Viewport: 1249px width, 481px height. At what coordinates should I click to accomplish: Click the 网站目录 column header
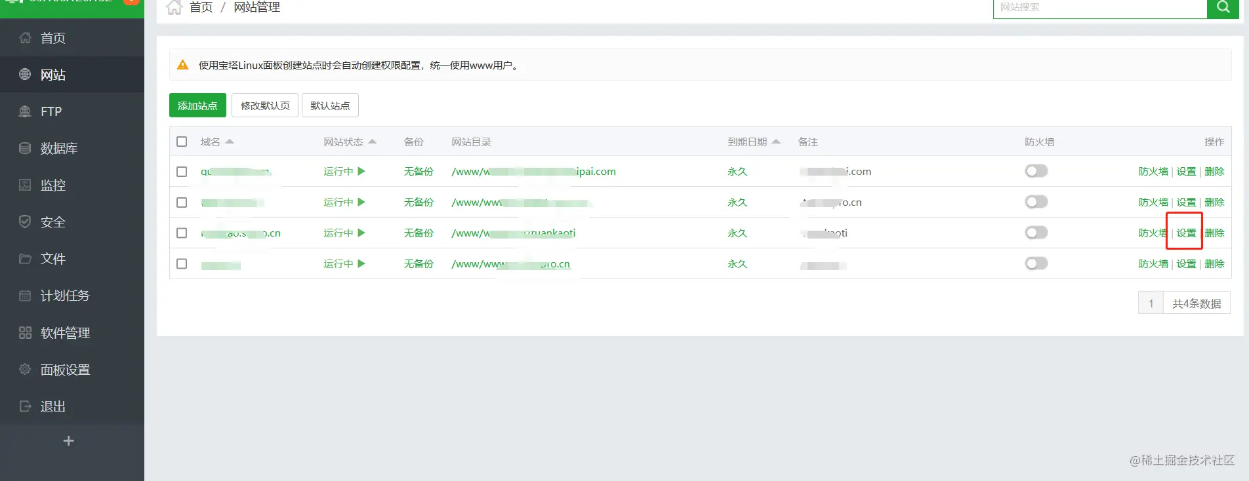[471, 142]
